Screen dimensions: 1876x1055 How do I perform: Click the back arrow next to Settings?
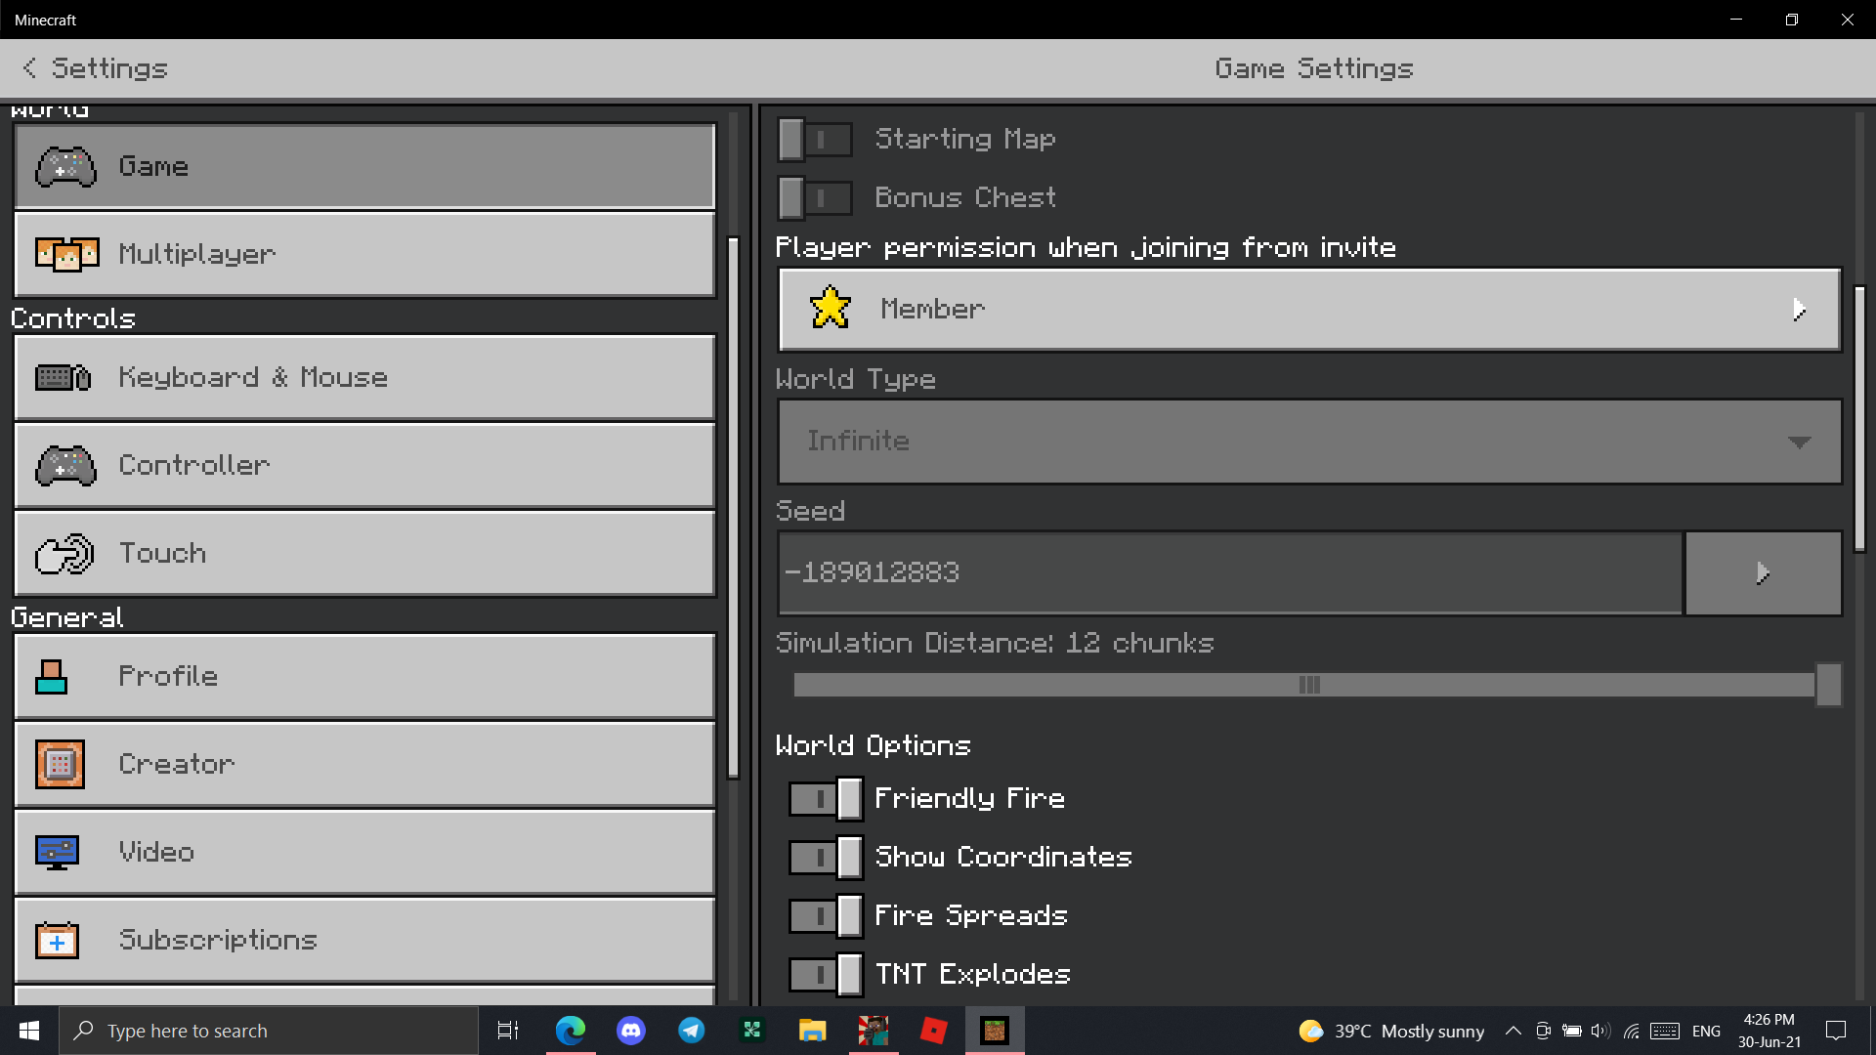[x=29, y=67]
